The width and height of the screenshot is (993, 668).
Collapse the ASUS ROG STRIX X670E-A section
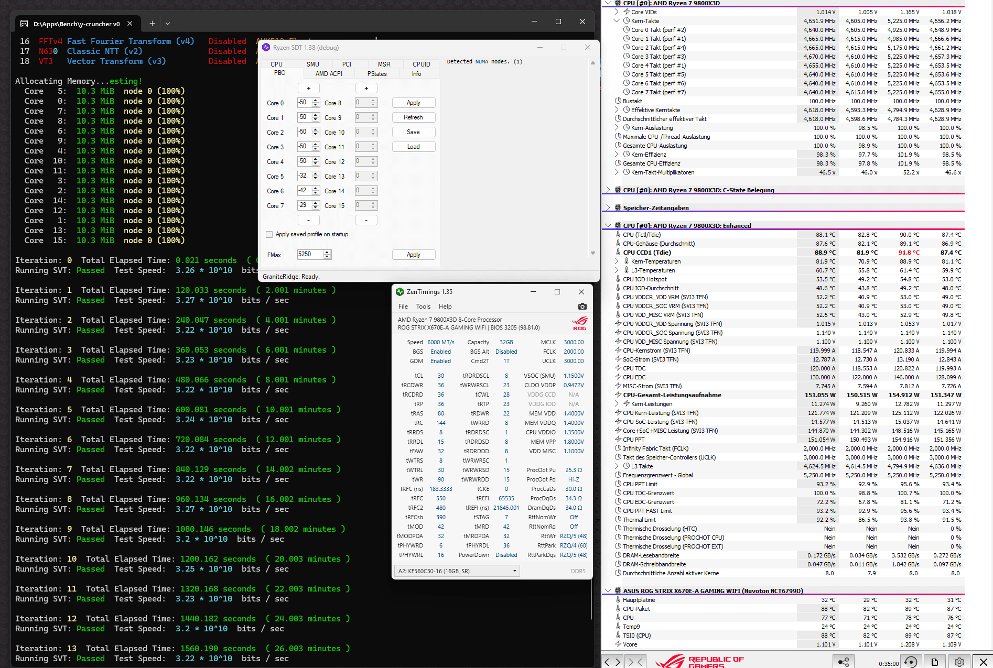[608, 590]
